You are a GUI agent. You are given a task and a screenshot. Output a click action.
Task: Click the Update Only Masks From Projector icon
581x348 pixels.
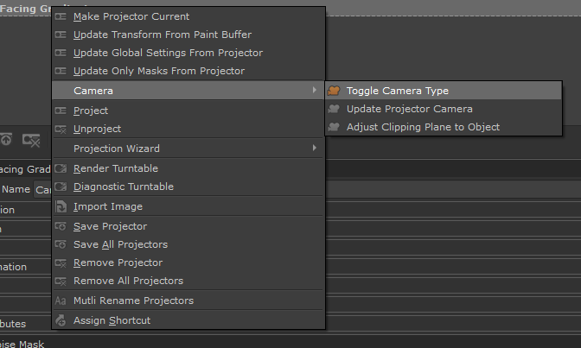tap(61, 71)
